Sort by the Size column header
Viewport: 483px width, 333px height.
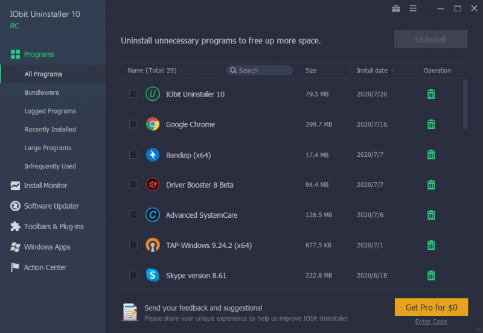click(x=311, y=71)
